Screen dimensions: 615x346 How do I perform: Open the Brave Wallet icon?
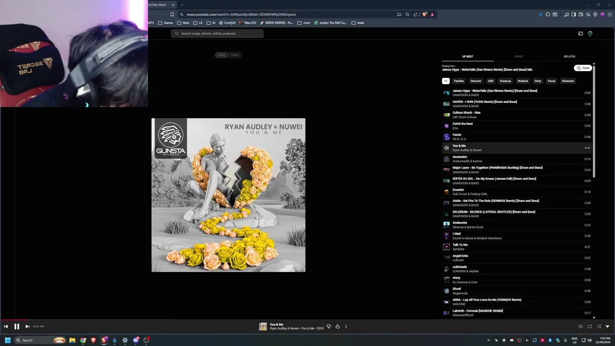(x=581, y=14)
